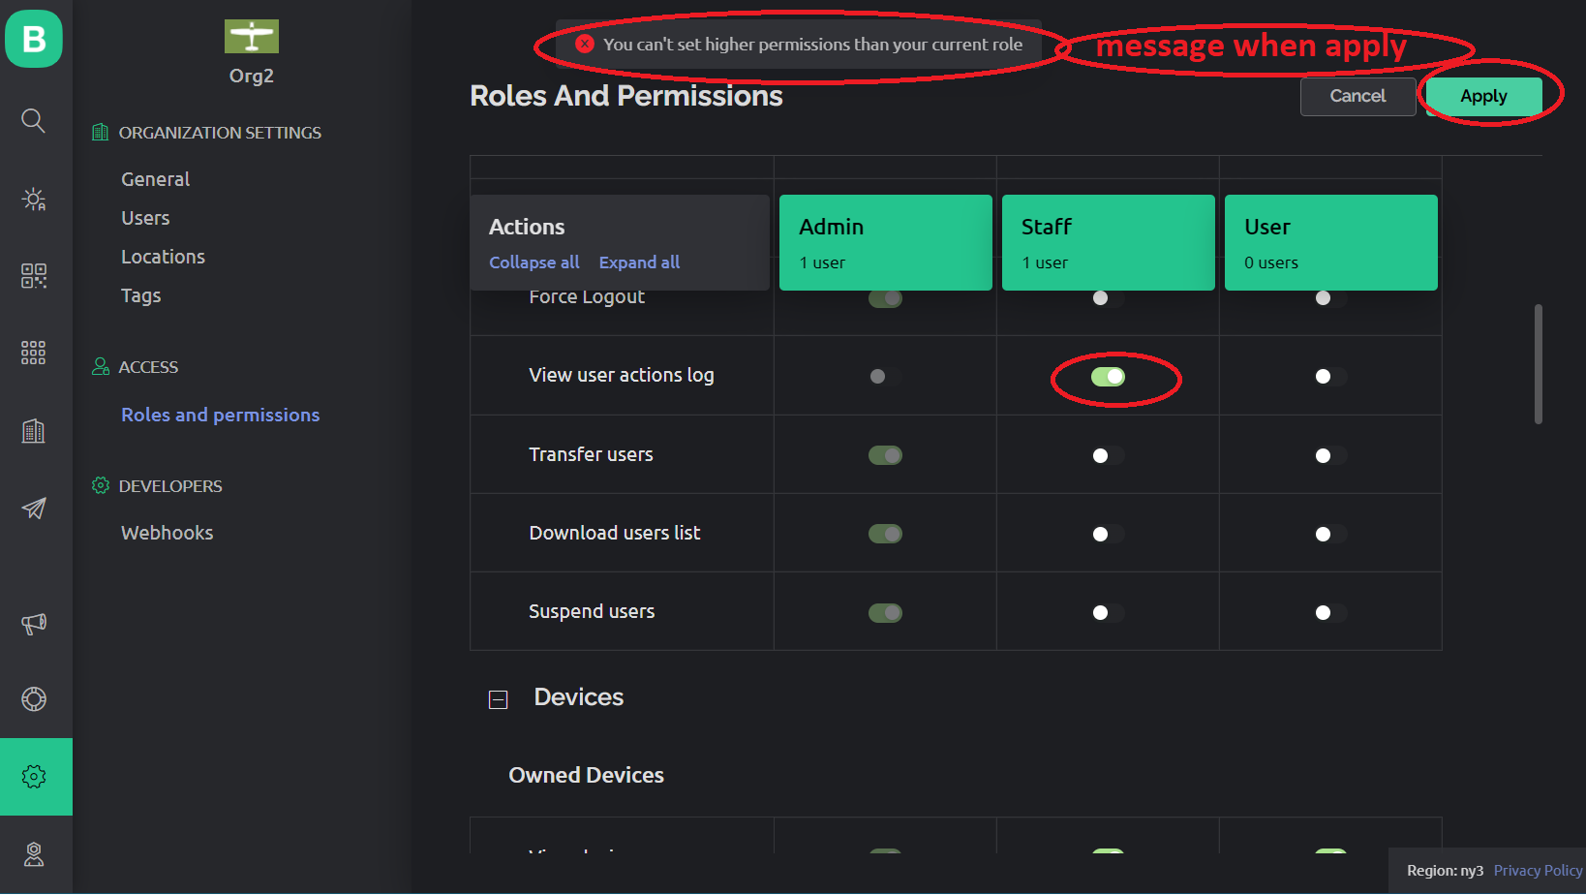Open the QR code sidebar icon

click(34, 276)
